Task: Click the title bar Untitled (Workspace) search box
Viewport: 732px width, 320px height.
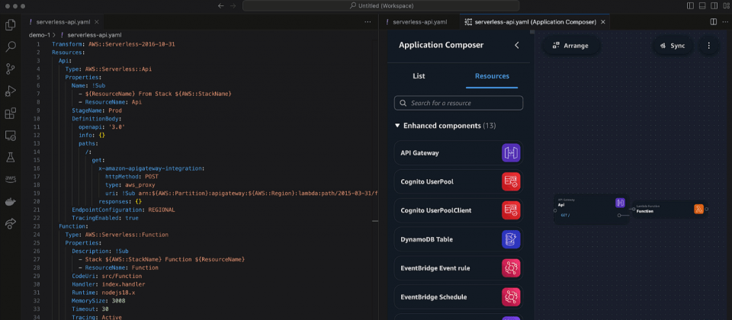Action: coord(381,6)
